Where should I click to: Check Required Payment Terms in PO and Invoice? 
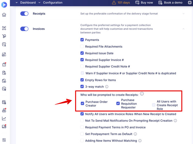pos(82,127)
